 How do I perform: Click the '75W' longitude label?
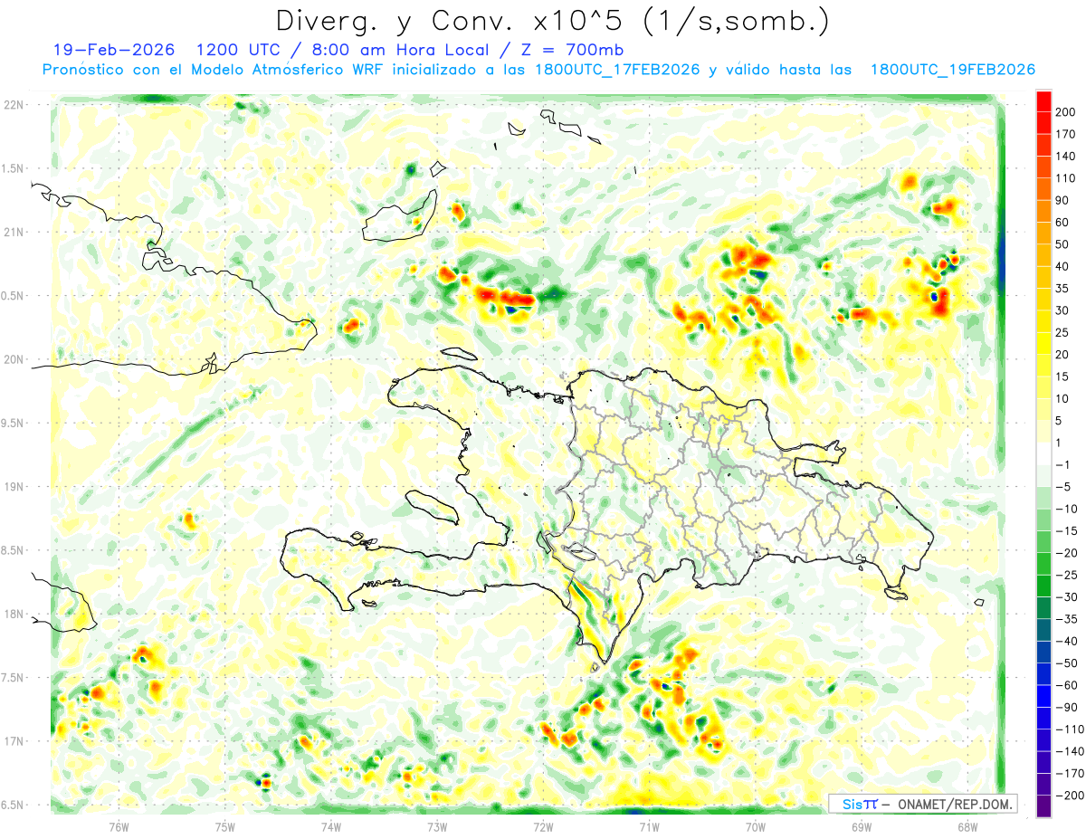pyautogui.click(x=225, y=826)
